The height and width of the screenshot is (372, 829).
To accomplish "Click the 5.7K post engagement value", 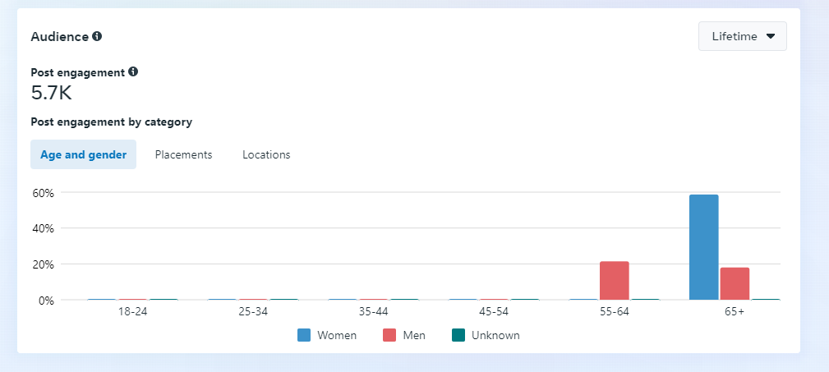I will pos(52,93).
